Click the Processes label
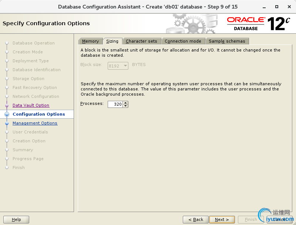296x225 pixels. pos(92,104)
